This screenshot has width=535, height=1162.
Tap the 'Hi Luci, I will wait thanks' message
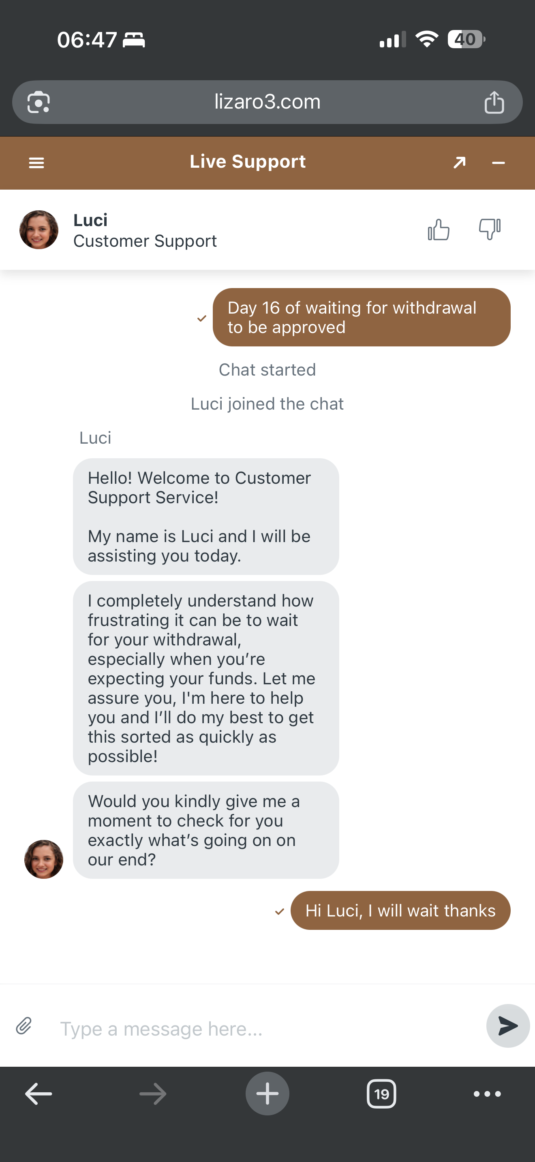click(400, 910)
